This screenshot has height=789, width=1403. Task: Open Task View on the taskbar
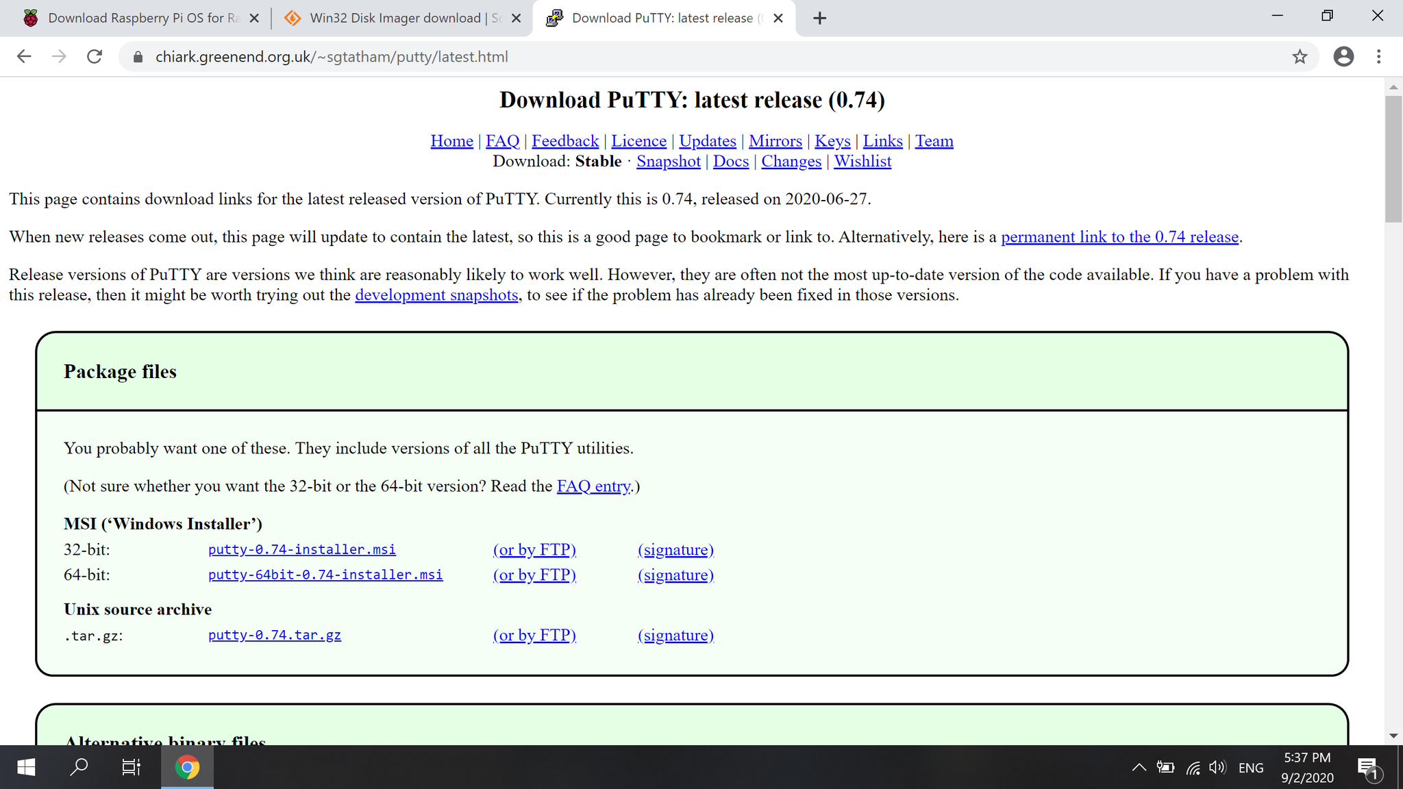131,767
